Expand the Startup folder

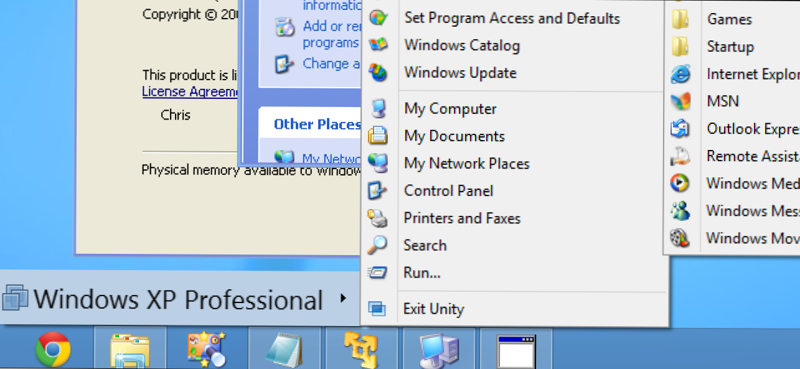[x=730, y=47]
